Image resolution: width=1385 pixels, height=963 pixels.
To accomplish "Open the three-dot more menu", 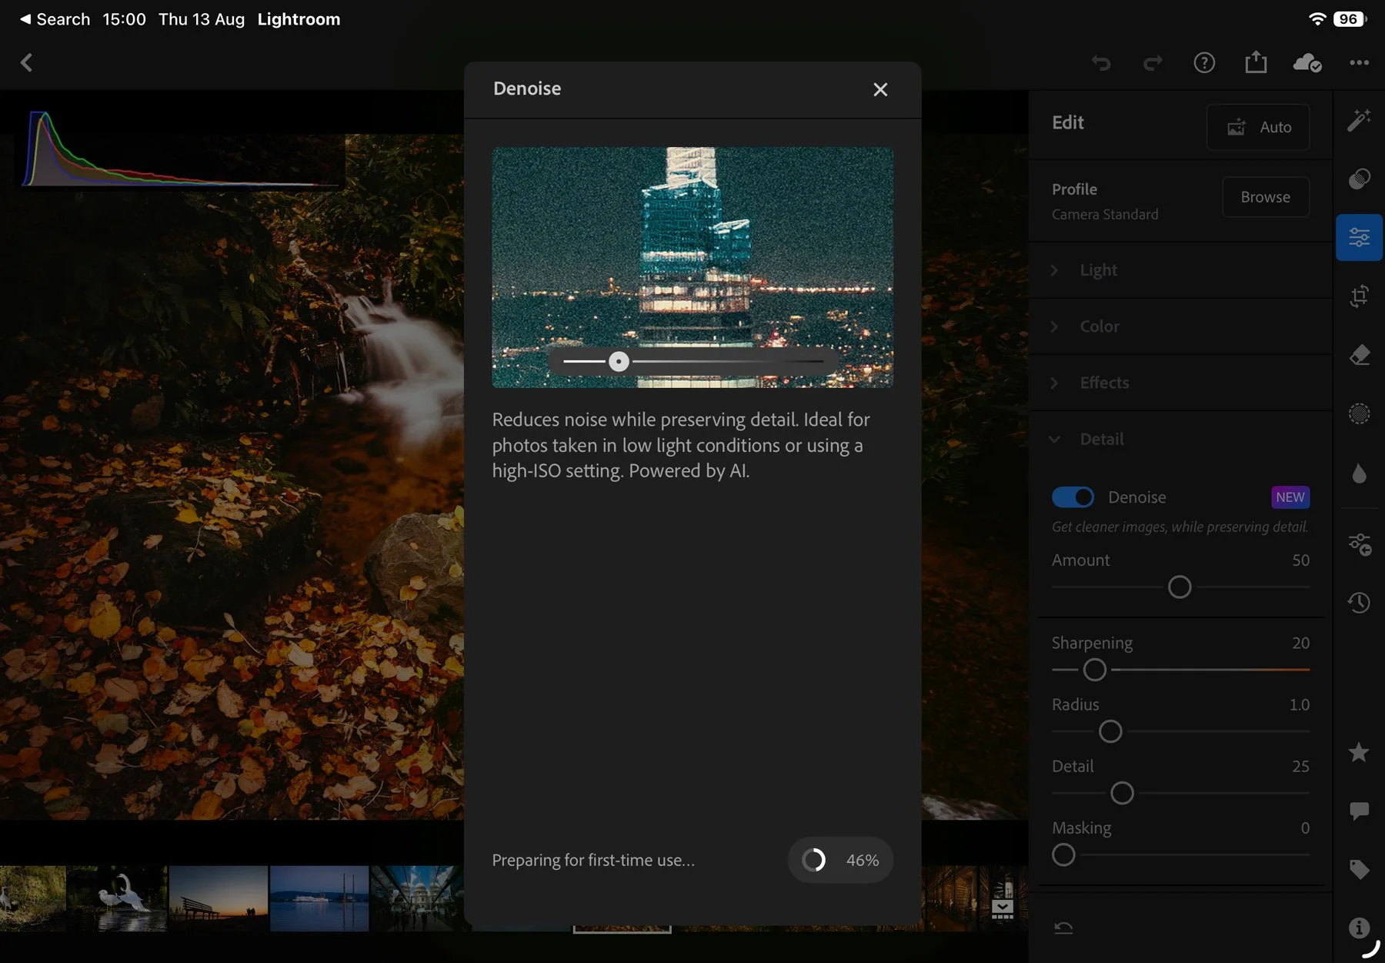I will click(x=1359, y=62).
